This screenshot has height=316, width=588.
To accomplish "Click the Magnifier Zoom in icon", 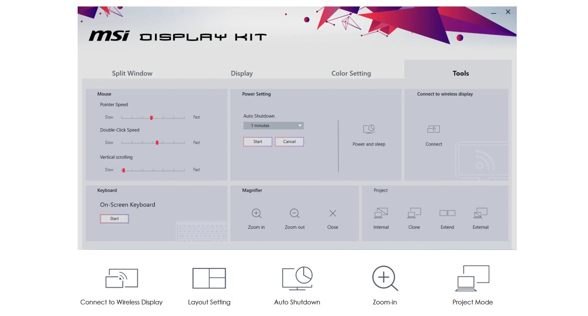I will click(256, 213).
